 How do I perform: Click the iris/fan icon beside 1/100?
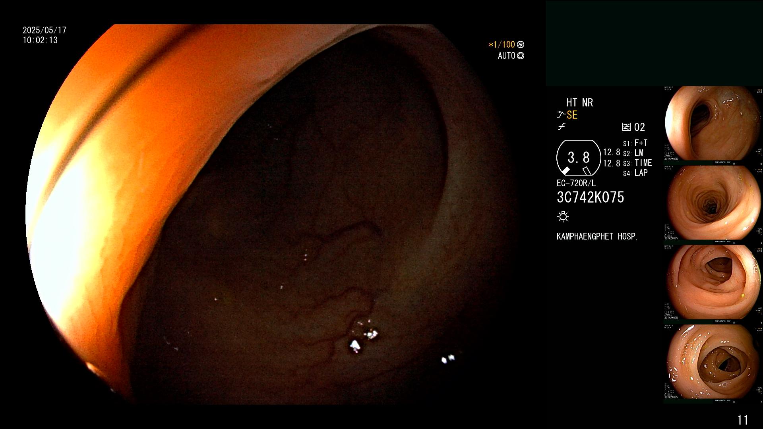pyautogui.click(x=521, y=44)
